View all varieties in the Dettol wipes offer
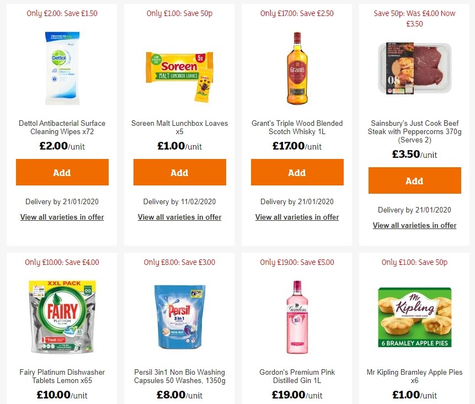475x404 pixels. point(62,217)
